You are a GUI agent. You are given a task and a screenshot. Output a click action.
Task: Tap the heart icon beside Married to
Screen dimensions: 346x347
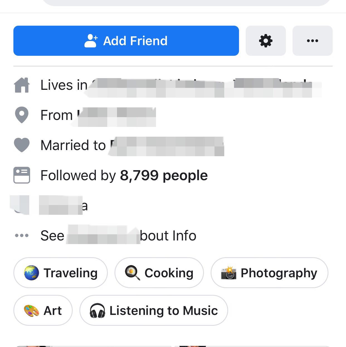click(x=22, y=145)
